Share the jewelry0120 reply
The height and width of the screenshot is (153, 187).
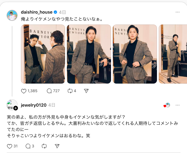(57, 146)
